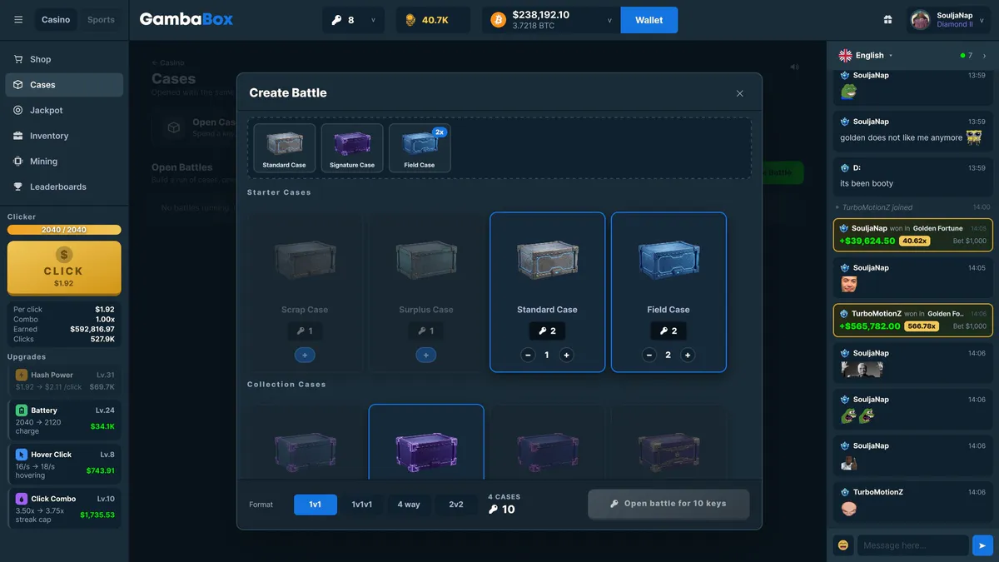
Task: Open Leaderboards in the sidebar
Action: point(64,187)
